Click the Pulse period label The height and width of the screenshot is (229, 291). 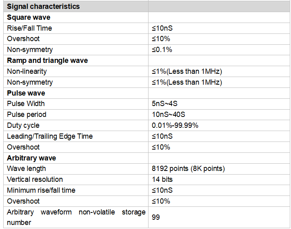[27, 114]
